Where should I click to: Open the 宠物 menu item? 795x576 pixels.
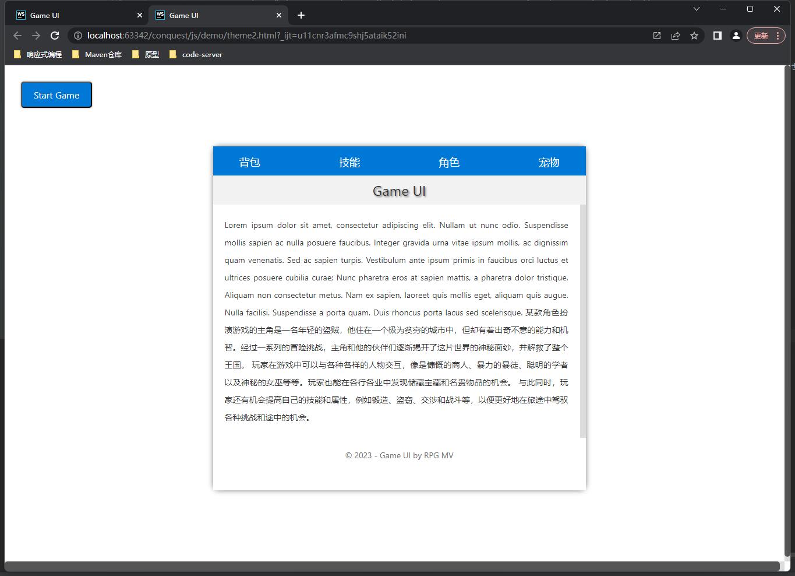pos(548,162)
